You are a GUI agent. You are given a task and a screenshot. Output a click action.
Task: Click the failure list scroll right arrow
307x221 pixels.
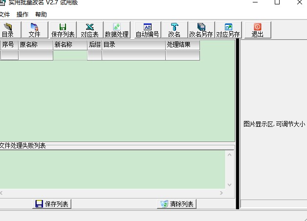221,193
